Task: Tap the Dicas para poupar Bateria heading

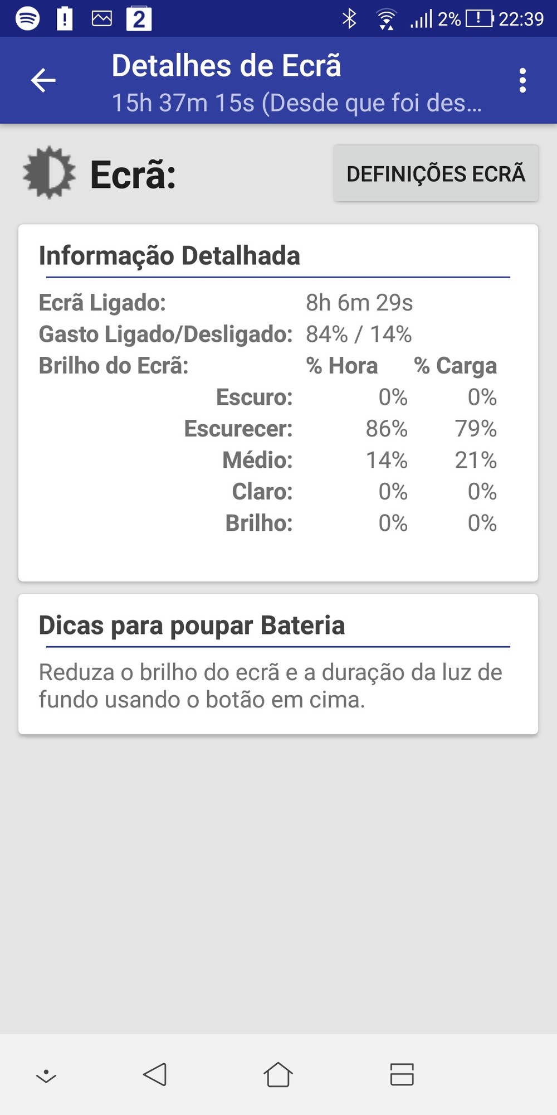Action: click(x=192, y=626)
